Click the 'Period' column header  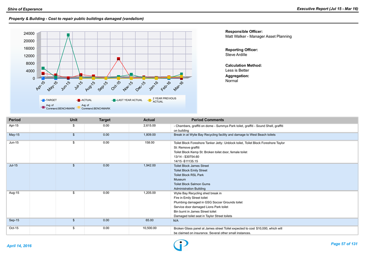coord(15,120)
